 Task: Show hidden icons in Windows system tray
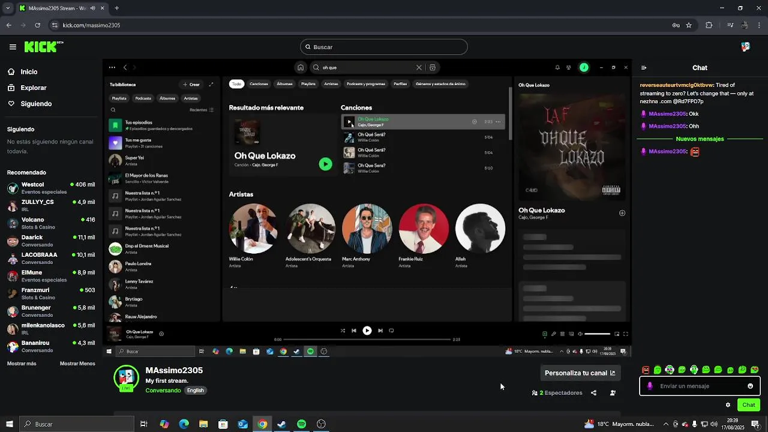(x=665, y=424)
